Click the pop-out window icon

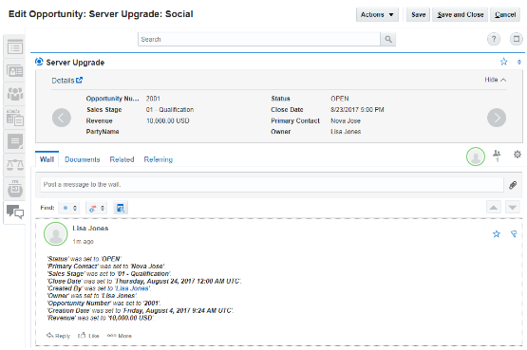coord(517,39)
